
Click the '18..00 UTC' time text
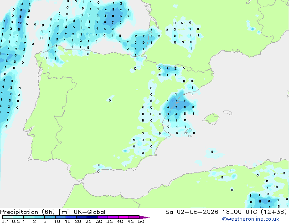click(239, 212)
